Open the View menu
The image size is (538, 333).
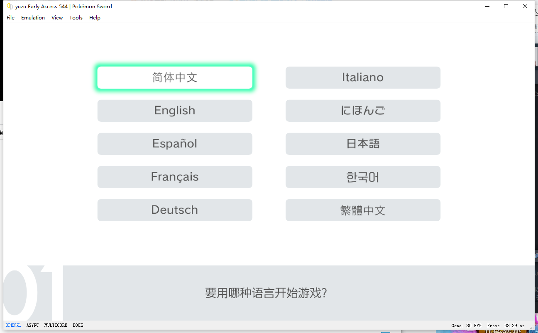point(57,18)
